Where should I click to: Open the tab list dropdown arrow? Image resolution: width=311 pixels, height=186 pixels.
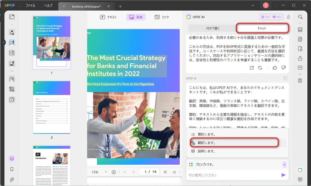click(64, 6)
